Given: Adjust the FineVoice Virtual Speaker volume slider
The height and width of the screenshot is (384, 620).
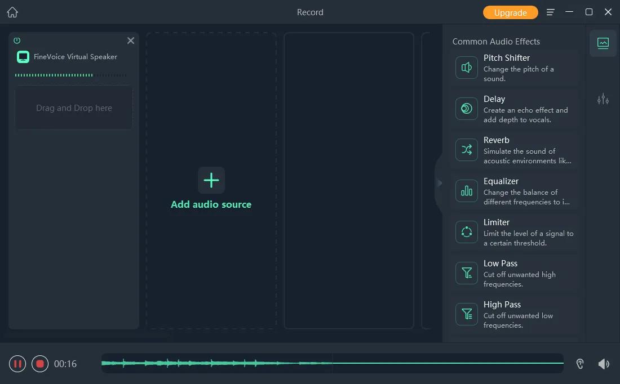Looking at the screenshot, I should [x=70, y=75].
